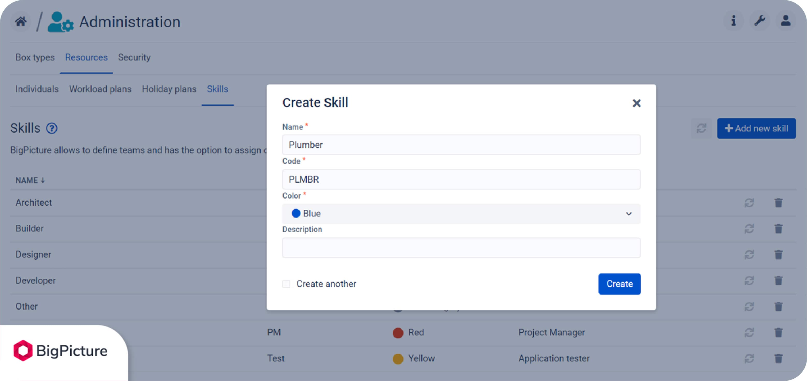The image size is (807, 381).
Task: Click the Test code cell
Action: pos(276,359)
